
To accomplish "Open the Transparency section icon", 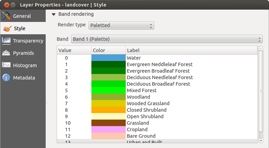I will point(6,41).
